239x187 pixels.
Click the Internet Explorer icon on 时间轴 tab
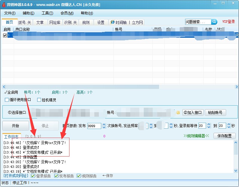pyautogui.click(x=112, y=22)
